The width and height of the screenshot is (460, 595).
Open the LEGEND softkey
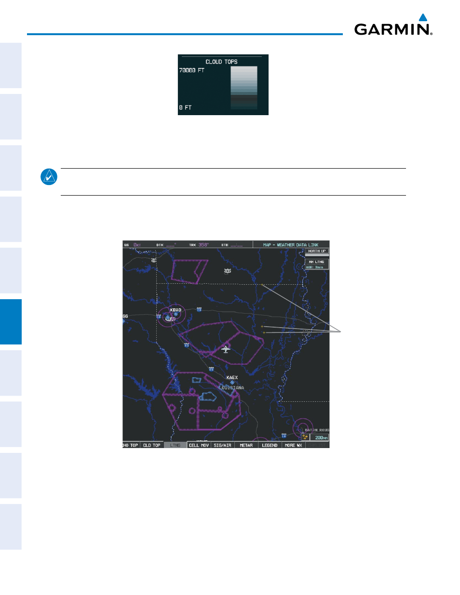pos(270,445)
